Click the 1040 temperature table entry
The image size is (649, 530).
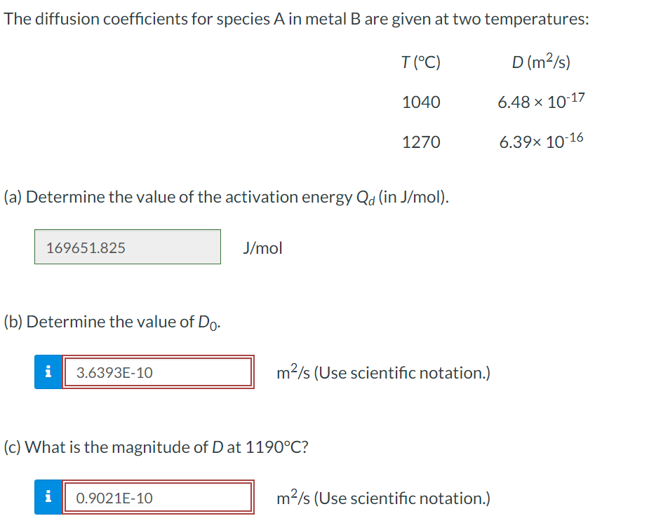click(420, 102)
